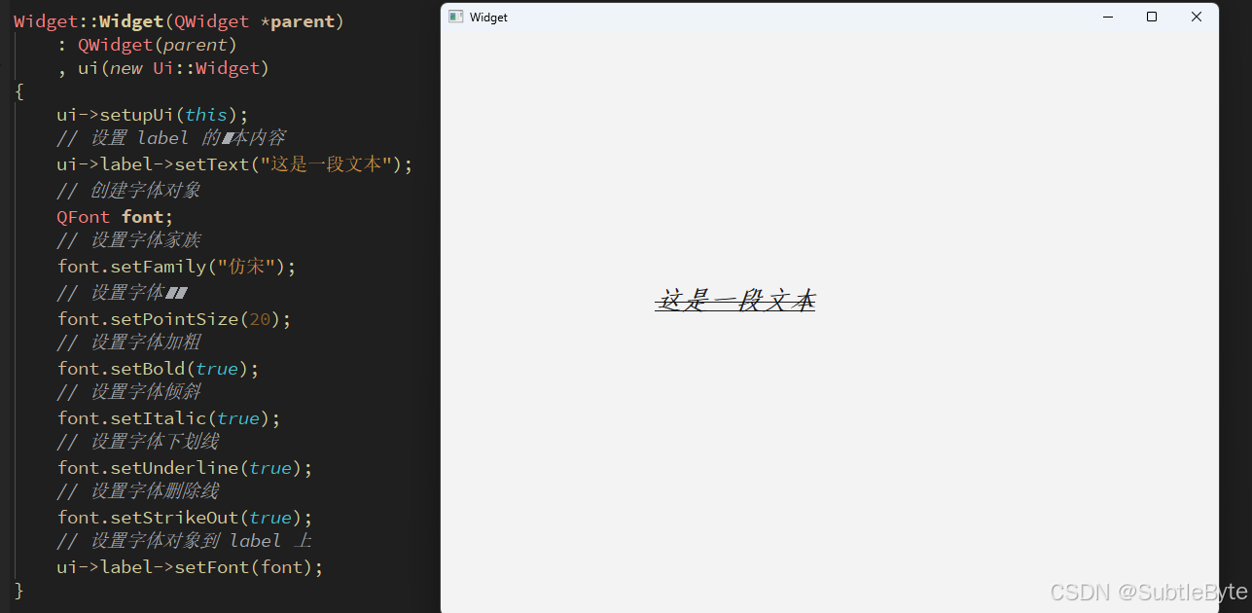Click the comment // 设置字体家族

coord(128,240)
